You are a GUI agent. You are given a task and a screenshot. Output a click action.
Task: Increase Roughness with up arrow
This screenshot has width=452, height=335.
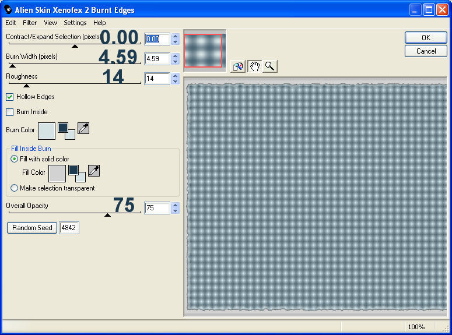point(176,76)
